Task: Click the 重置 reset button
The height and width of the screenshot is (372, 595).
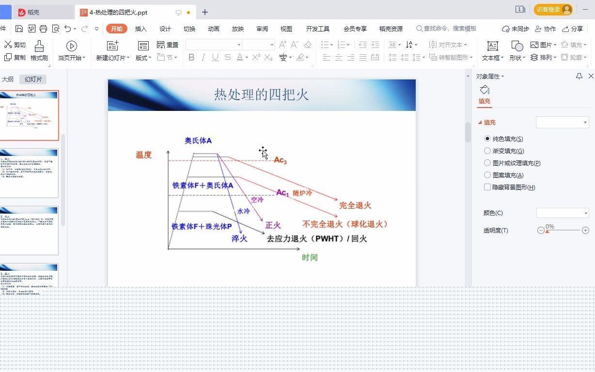Action: [168, 45]
